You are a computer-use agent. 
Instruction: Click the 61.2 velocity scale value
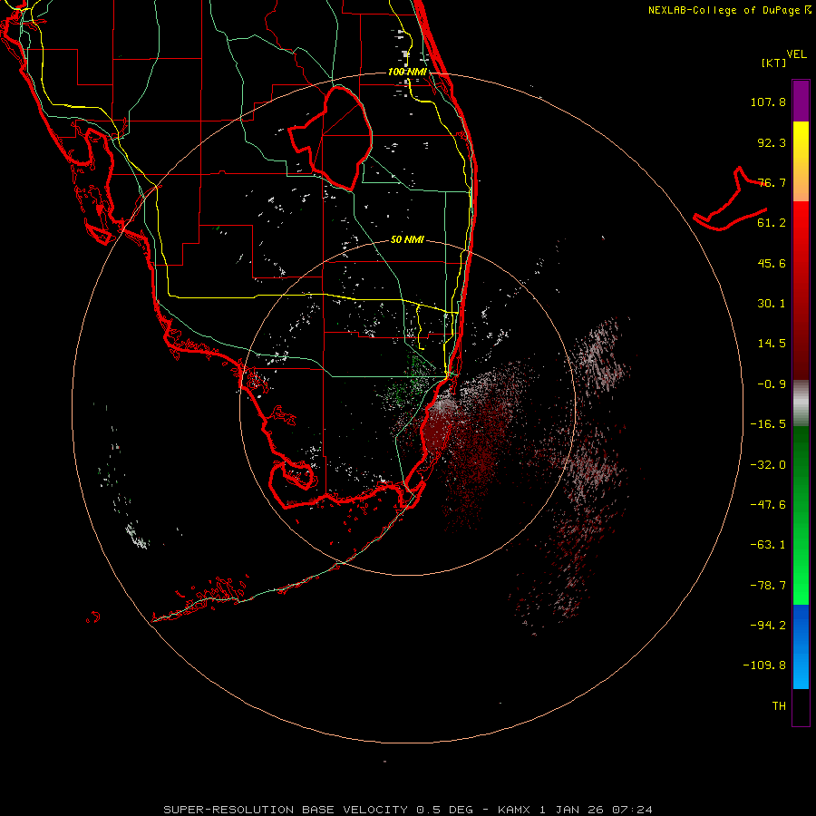click(x=772, y=223)
